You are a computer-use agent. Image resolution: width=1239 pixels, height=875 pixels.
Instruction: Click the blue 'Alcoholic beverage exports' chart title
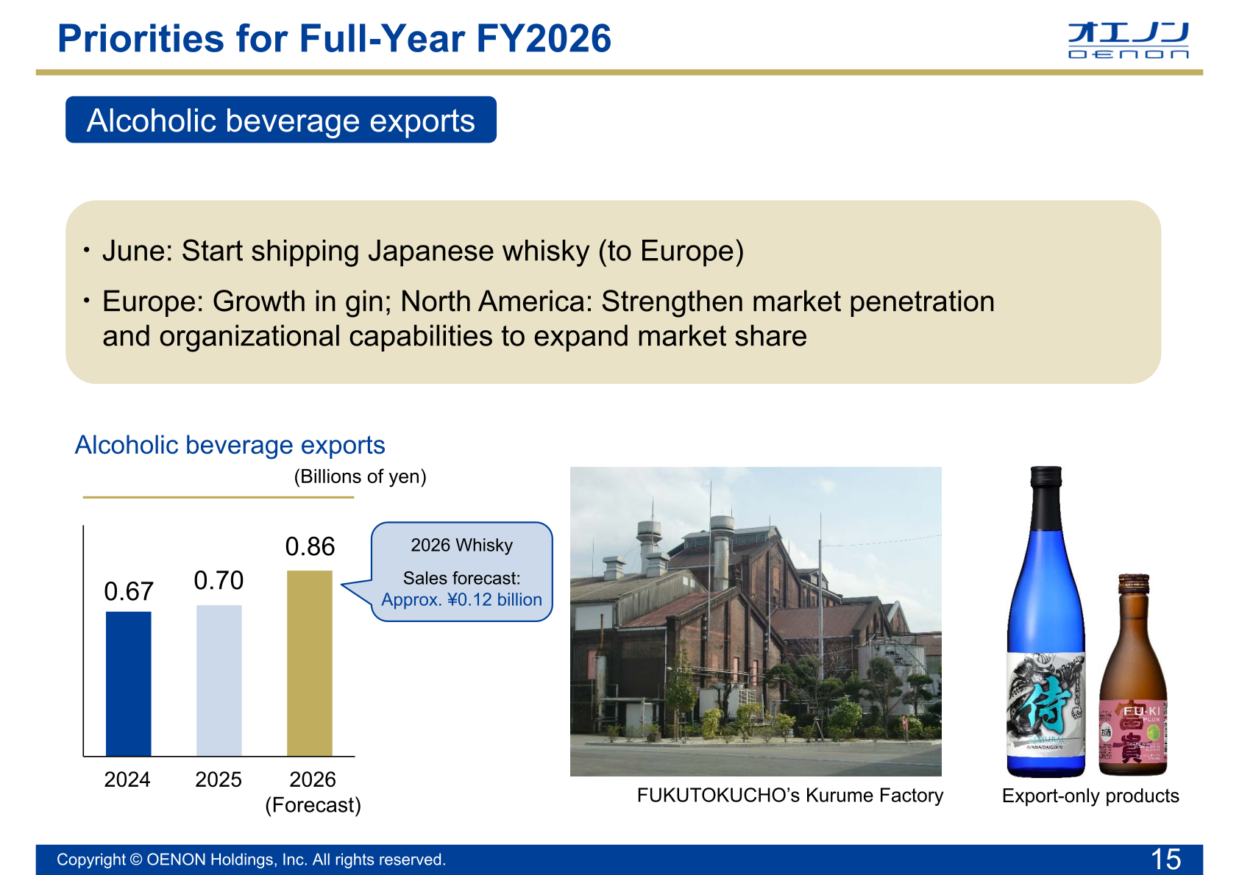(x=230, y=445)
